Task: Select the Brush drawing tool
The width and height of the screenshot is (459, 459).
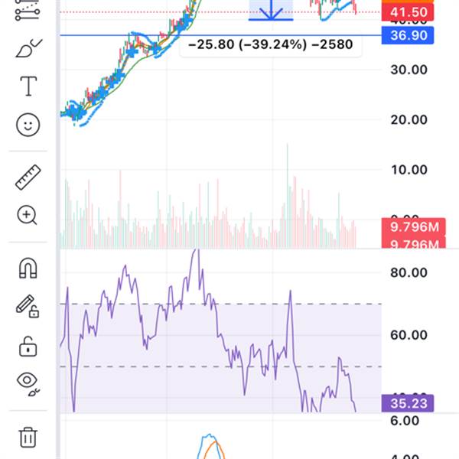Action: click(28, 48)
